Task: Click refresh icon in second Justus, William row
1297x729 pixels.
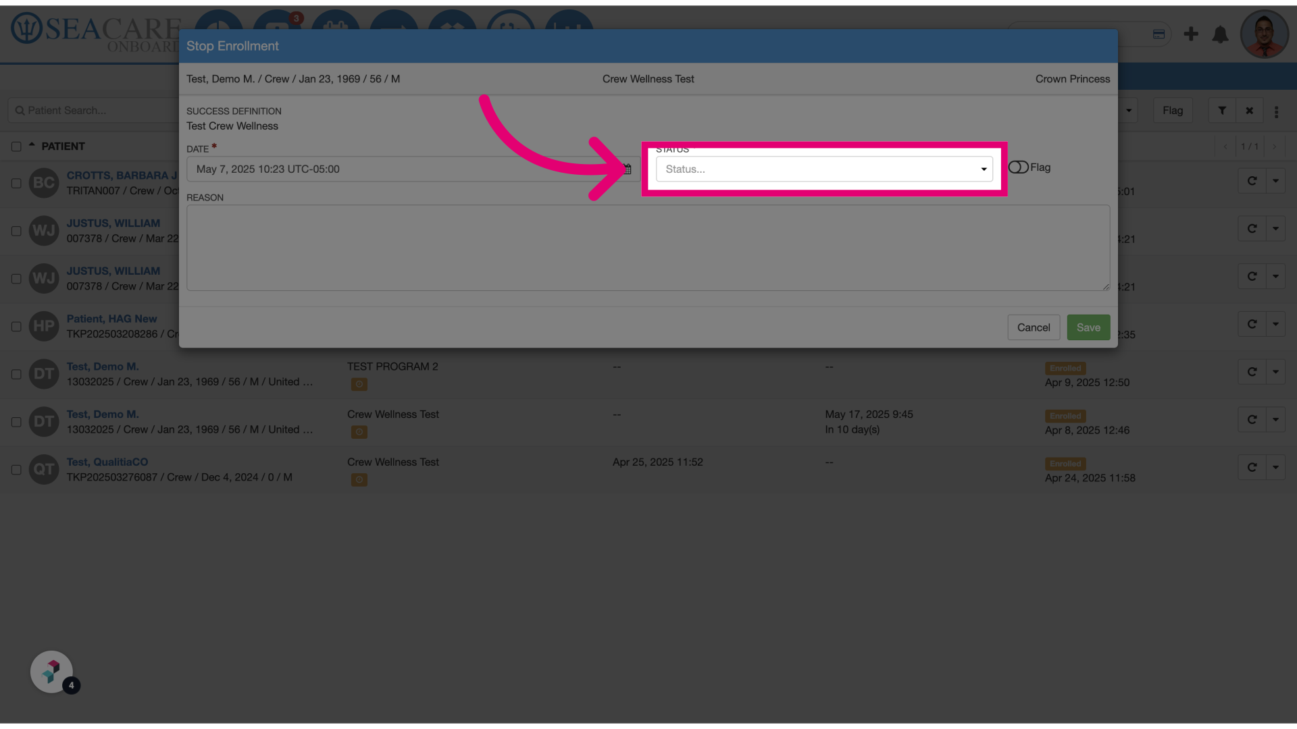Action: 1252,277
